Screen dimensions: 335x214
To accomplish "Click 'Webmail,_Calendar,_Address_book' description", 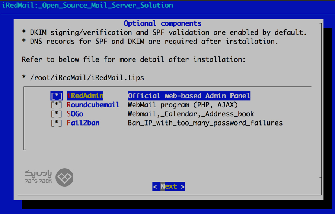I will pyautogui.click(x=191, y=114).
